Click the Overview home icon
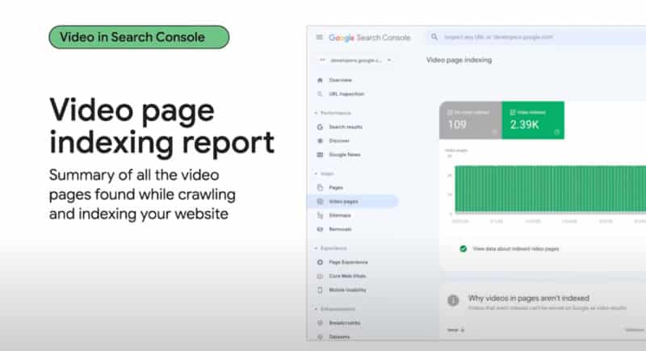The image size is (646, 351). 321,81
